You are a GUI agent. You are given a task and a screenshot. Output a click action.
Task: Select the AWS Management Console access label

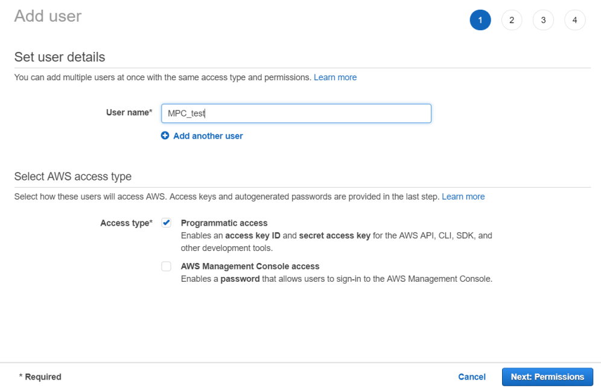click(250, 266)
